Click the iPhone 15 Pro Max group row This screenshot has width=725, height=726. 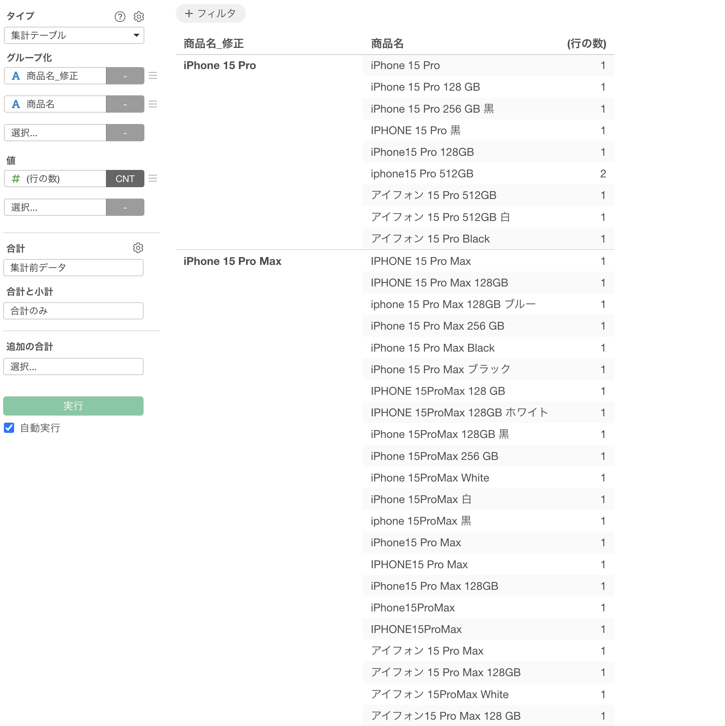(x=232, y=261)
